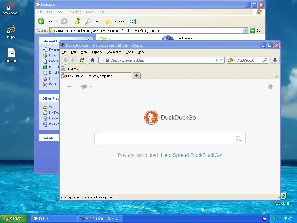Image resolution: width=297 pixels, height=223 pixels.
Task: Collapse File and Folder Tasks panel
Action: [x=88, y=40]
